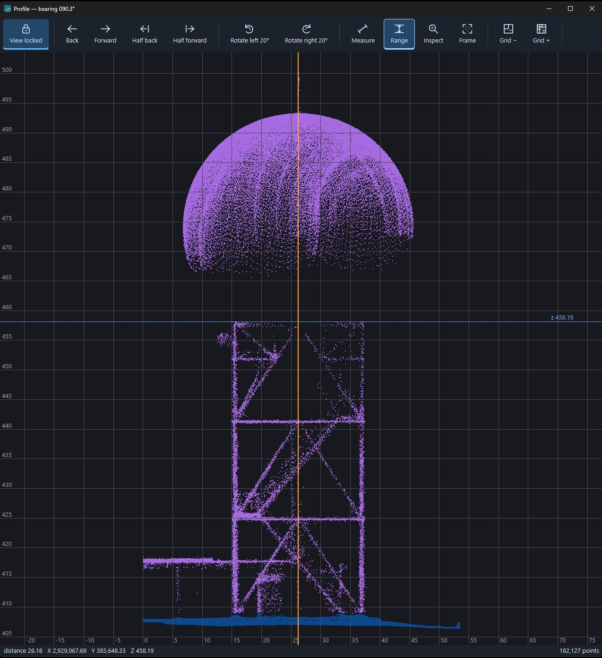
Task: Activate the Measure tool
Action: click(363, 34)
